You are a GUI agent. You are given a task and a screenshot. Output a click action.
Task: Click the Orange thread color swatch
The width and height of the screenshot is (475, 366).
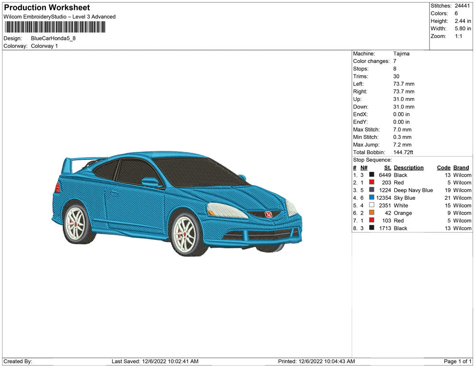[x=372, y=213]
